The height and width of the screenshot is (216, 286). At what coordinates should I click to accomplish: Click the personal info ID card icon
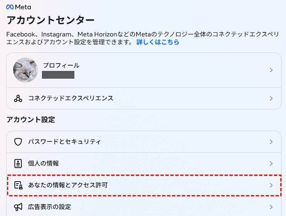[18, 164]
